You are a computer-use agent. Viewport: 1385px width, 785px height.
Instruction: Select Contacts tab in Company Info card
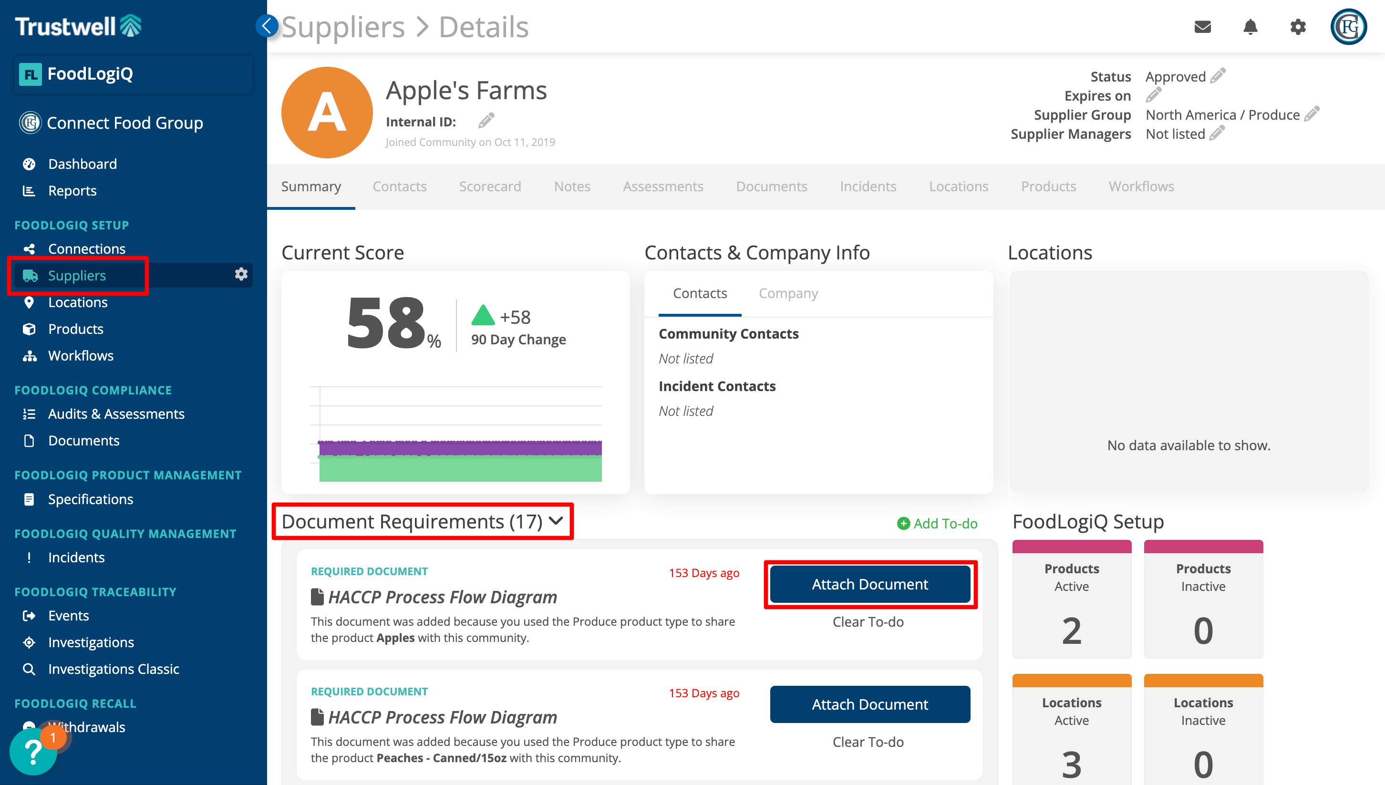[x=700, y=293]
